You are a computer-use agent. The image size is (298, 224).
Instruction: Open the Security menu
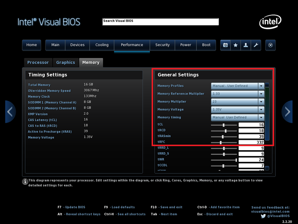[x=162, y=45]
